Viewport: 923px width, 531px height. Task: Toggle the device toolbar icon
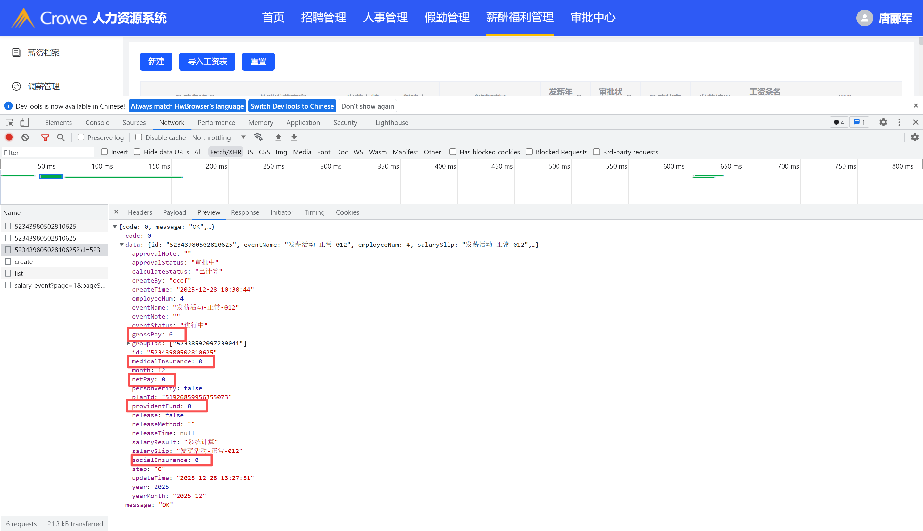(24, 122)
